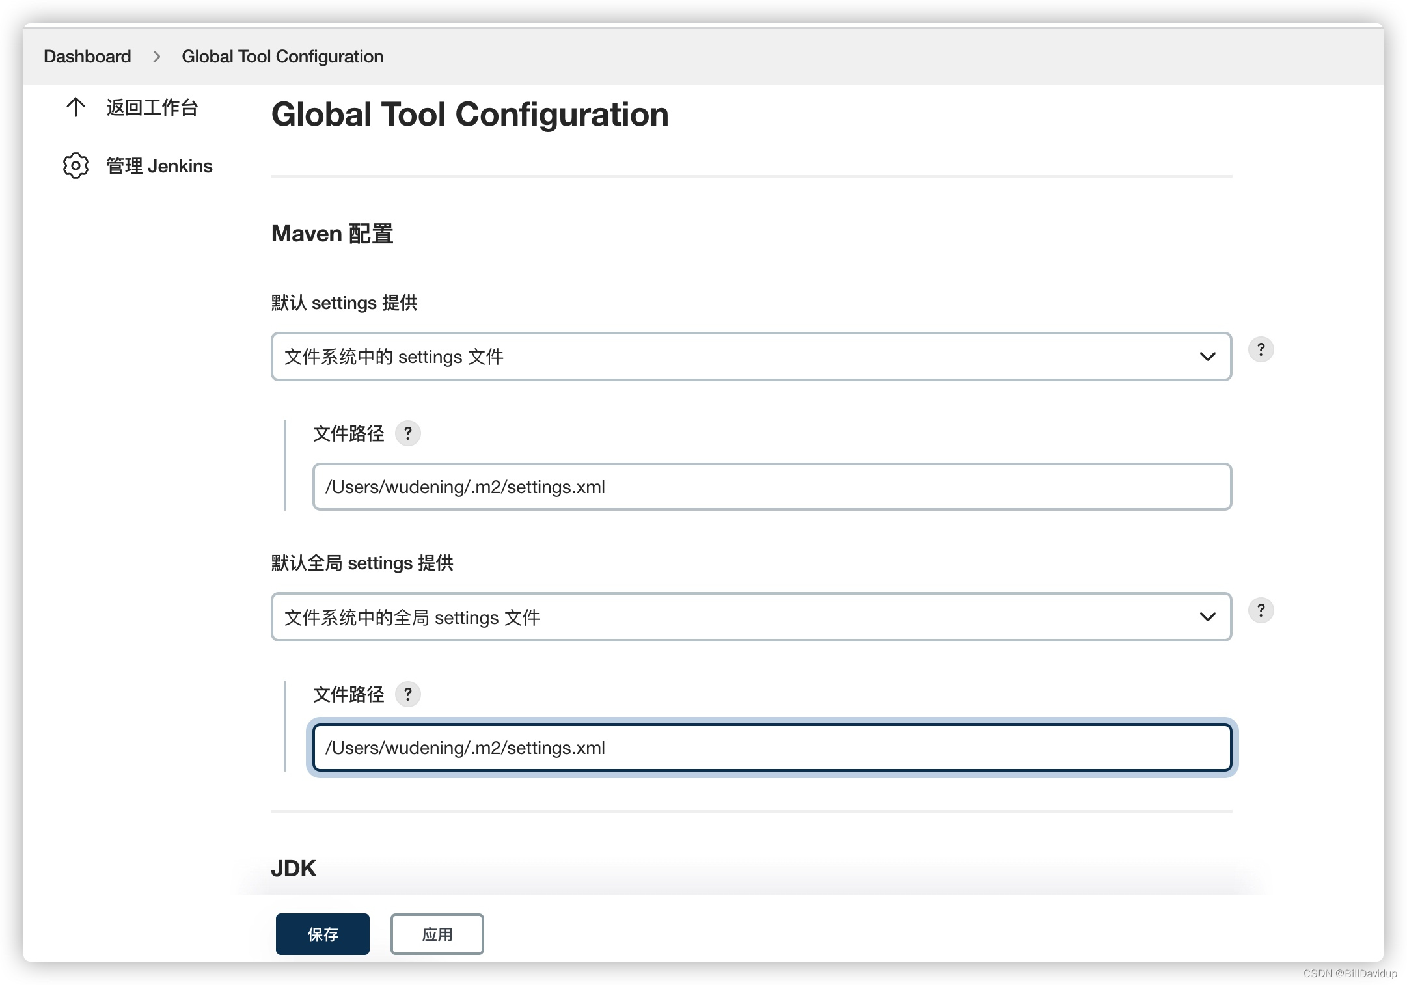Open help for 默认 settings 提供 dropdown
This screenshot has width=1407, height=985.
point(1261,350)
